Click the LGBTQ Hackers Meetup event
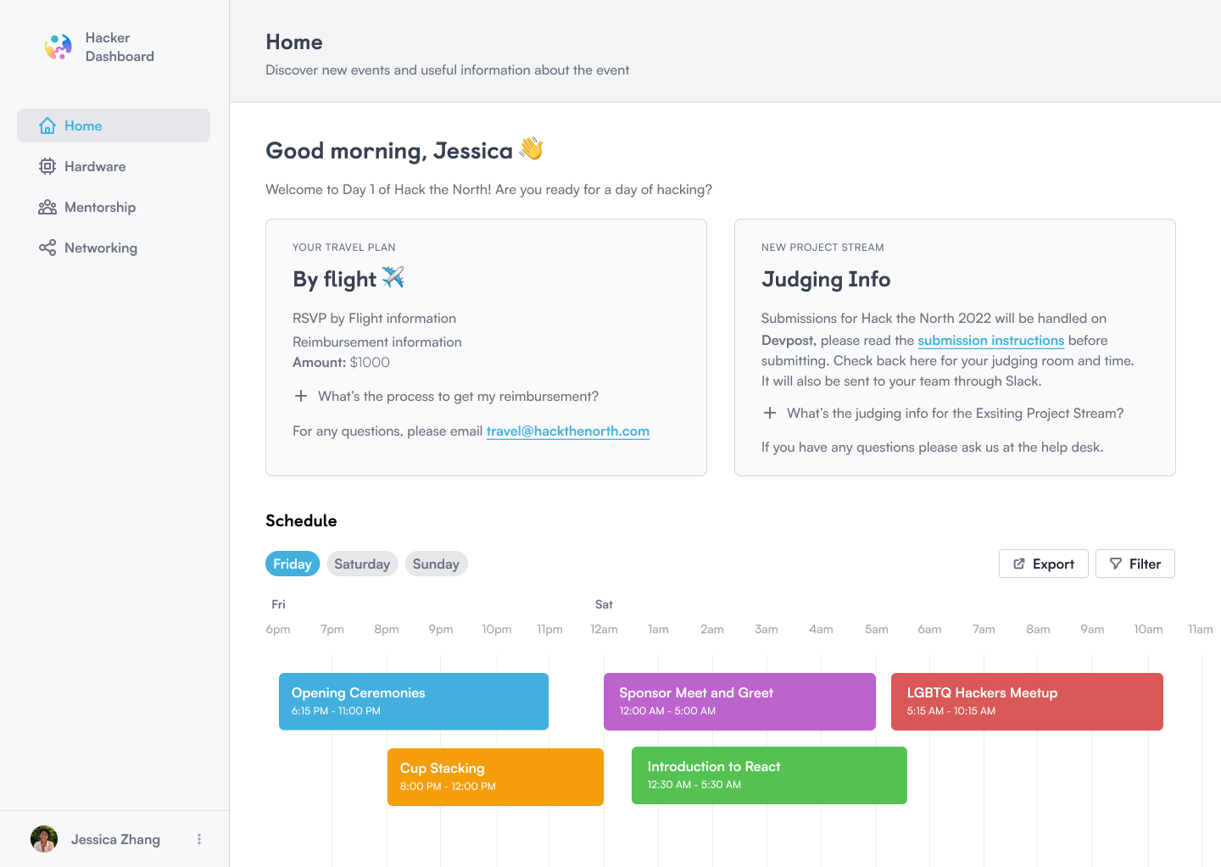Screen dimensions: 1221x867 coord(1027,701)
